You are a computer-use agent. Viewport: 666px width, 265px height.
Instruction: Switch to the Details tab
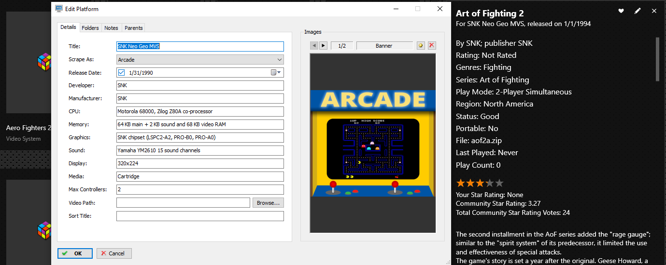[68, 27]
